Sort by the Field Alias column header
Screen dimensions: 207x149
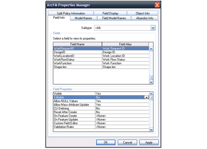[125, 44]
